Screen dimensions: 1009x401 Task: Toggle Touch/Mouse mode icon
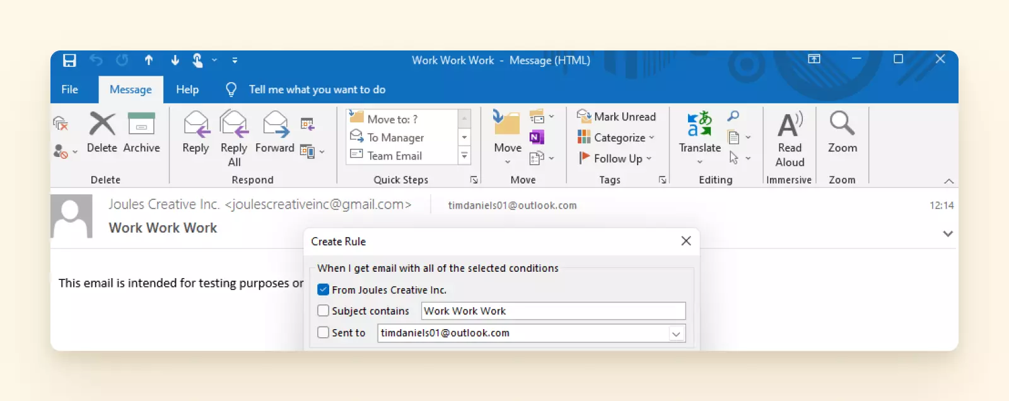(197, 60)
